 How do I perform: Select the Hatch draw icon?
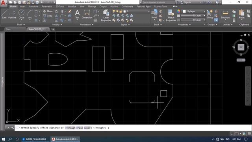coord(36,20)
